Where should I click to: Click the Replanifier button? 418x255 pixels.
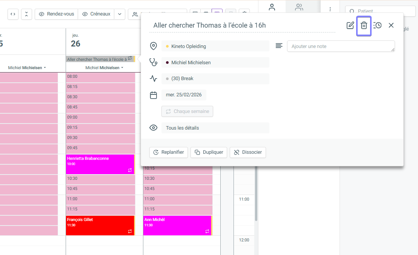coord(169,152)
